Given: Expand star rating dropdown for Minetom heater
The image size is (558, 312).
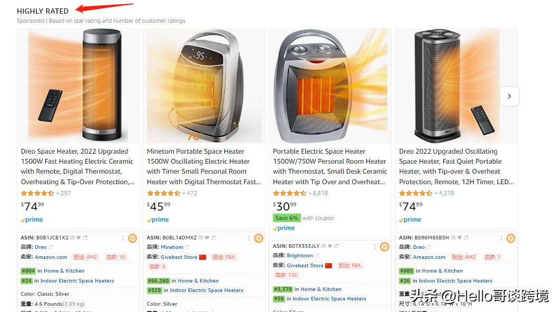Looking at the screenshot, I should (x=183, y=193).
